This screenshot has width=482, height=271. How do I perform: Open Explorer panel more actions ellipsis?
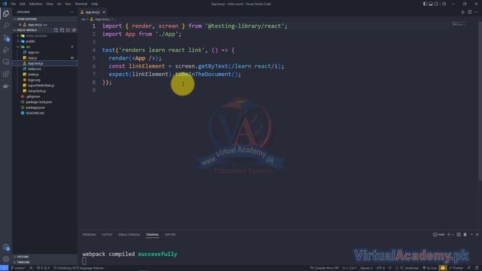[x=72, y=12]
